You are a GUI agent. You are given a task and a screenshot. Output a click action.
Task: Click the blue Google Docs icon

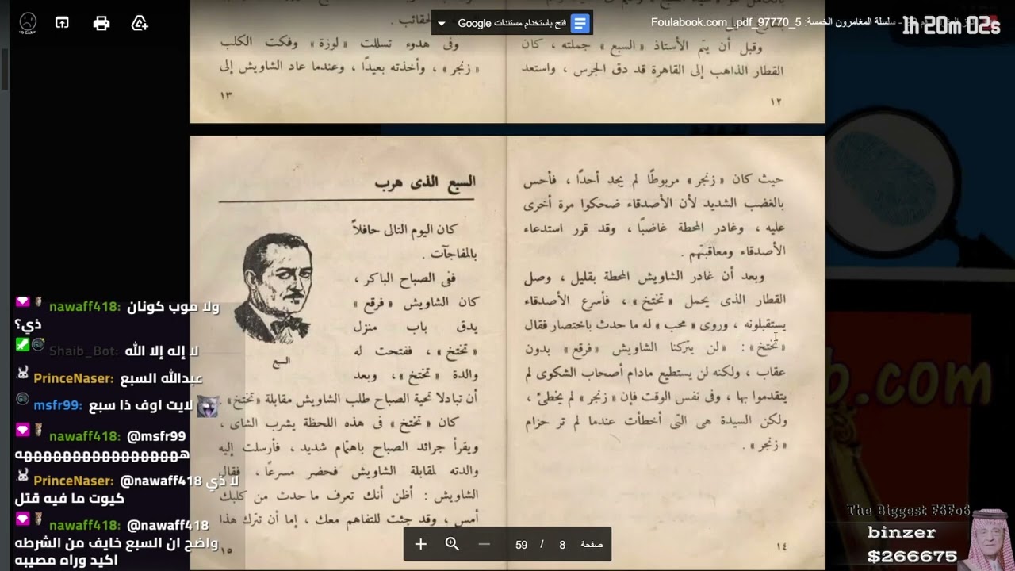coord(580,23)
